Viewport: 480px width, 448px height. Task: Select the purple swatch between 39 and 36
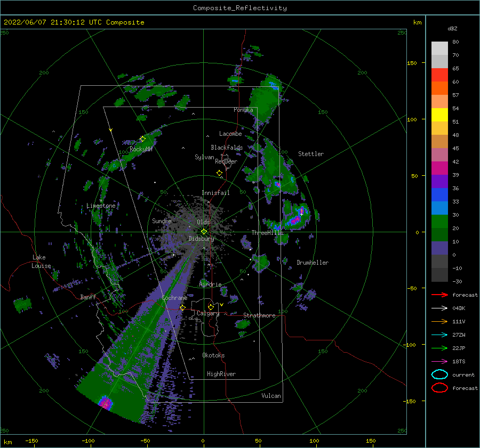click(439, 182)
